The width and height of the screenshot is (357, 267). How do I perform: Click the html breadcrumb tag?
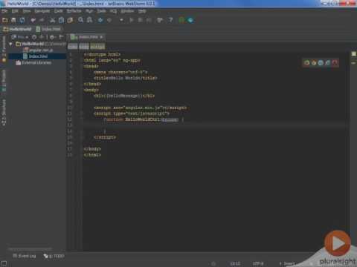(x=73, y=47)
